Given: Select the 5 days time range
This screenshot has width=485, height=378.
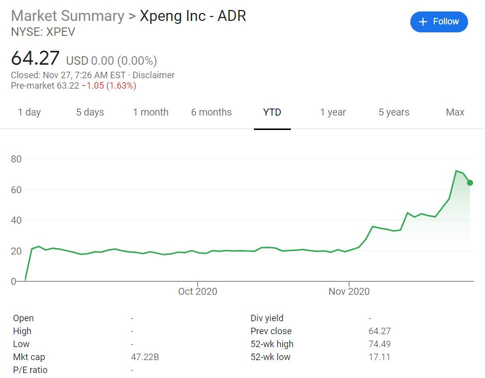Looking at the screenshot, I should click(x=90, y=112).
